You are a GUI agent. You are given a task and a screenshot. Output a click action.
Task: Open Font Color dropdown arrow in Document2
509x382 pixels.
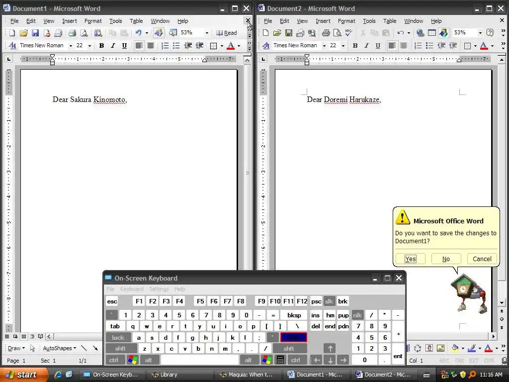(x=493, y=46)
